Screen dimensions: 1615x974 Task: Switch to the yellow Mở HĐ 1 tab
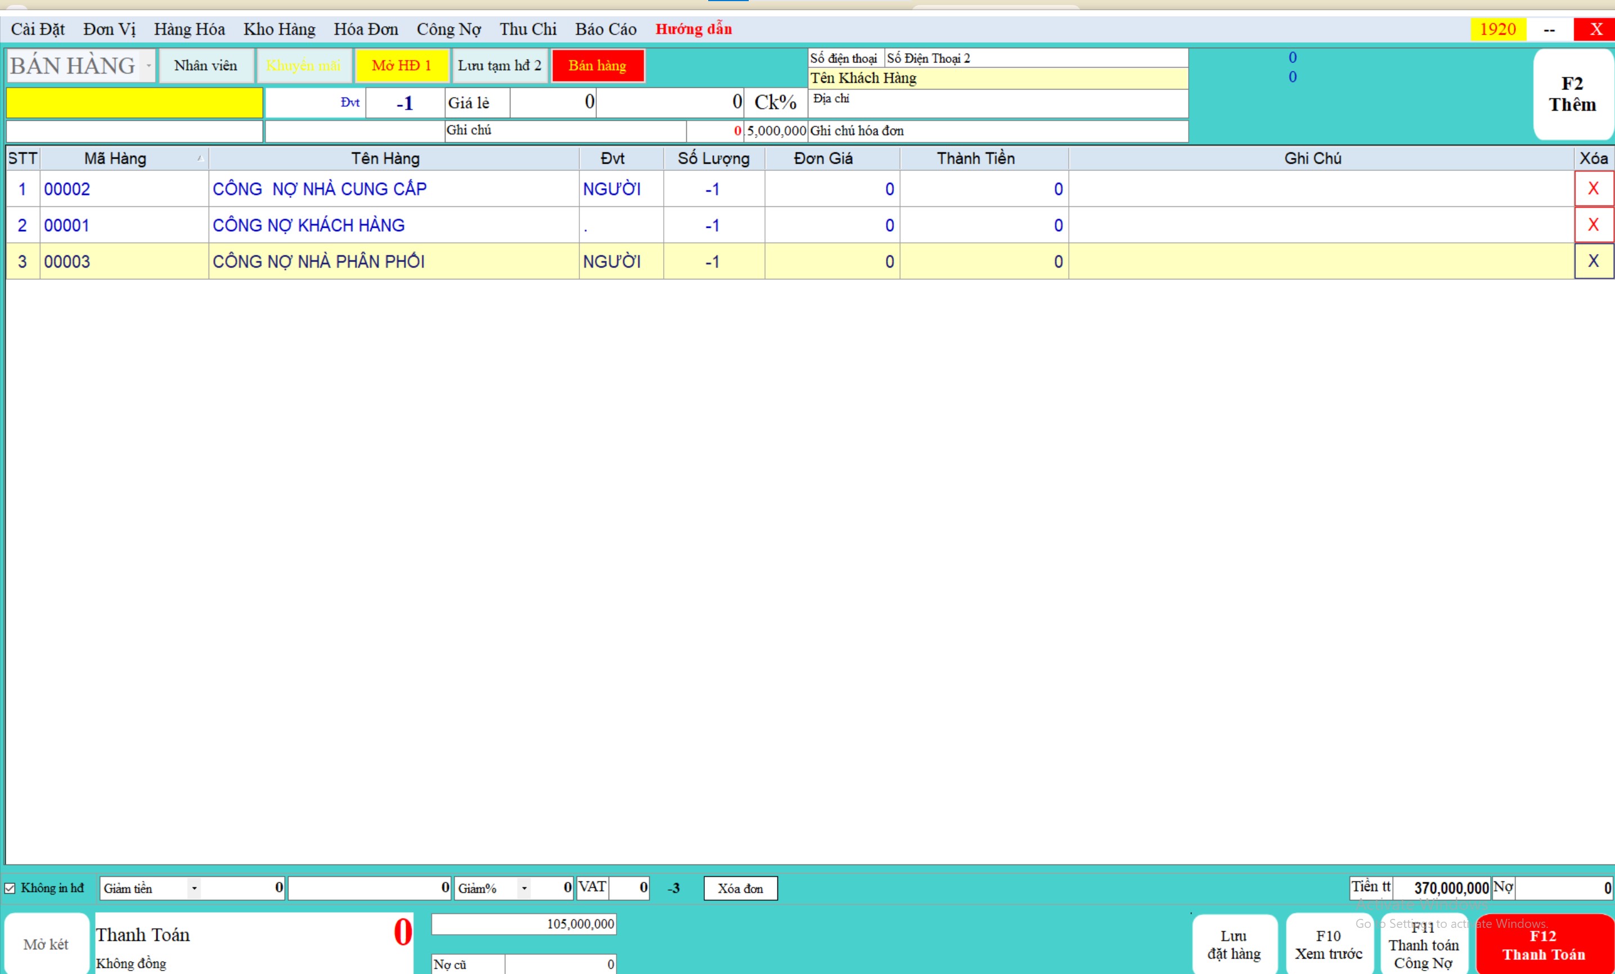click(401, 66)
